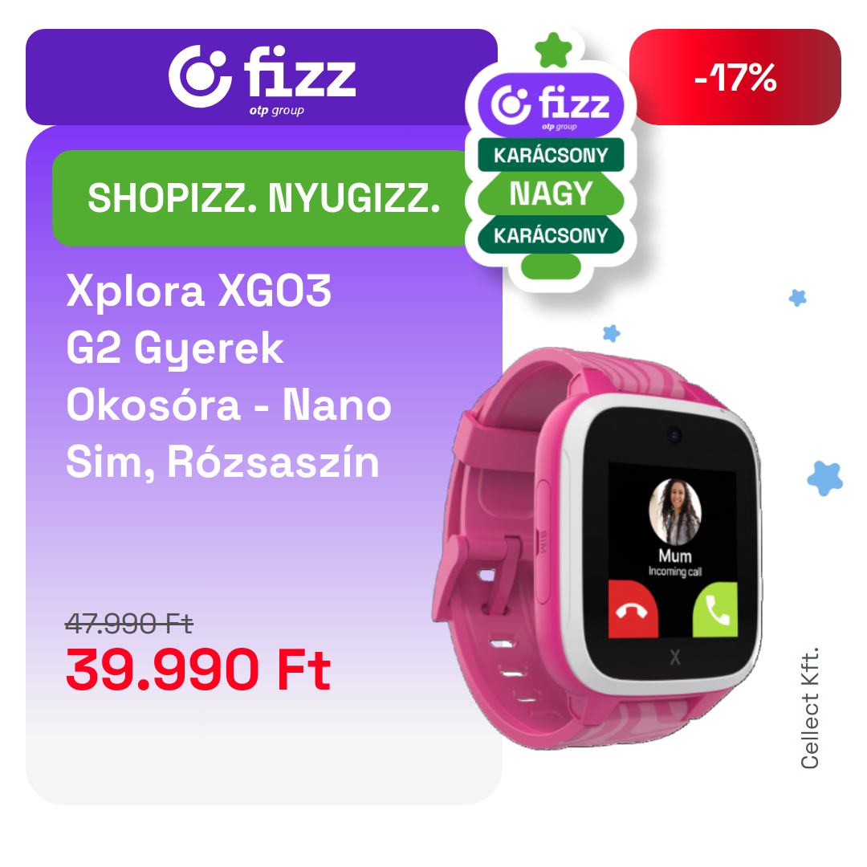
Task: Click the -17% discount badge
Action: (735, 77)
